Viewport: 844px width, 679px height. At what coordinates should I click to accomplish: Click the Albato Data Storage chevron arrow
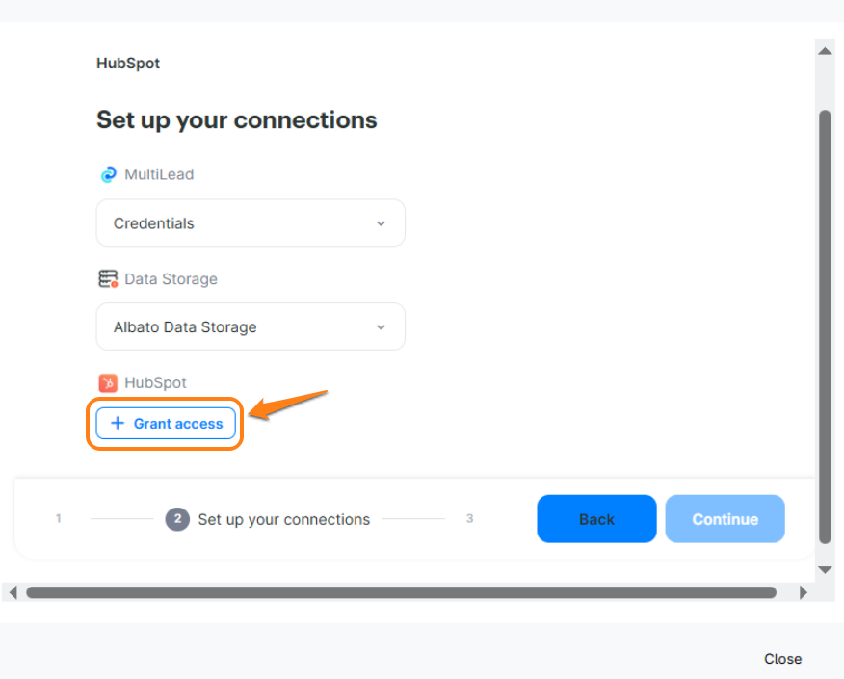381,327
